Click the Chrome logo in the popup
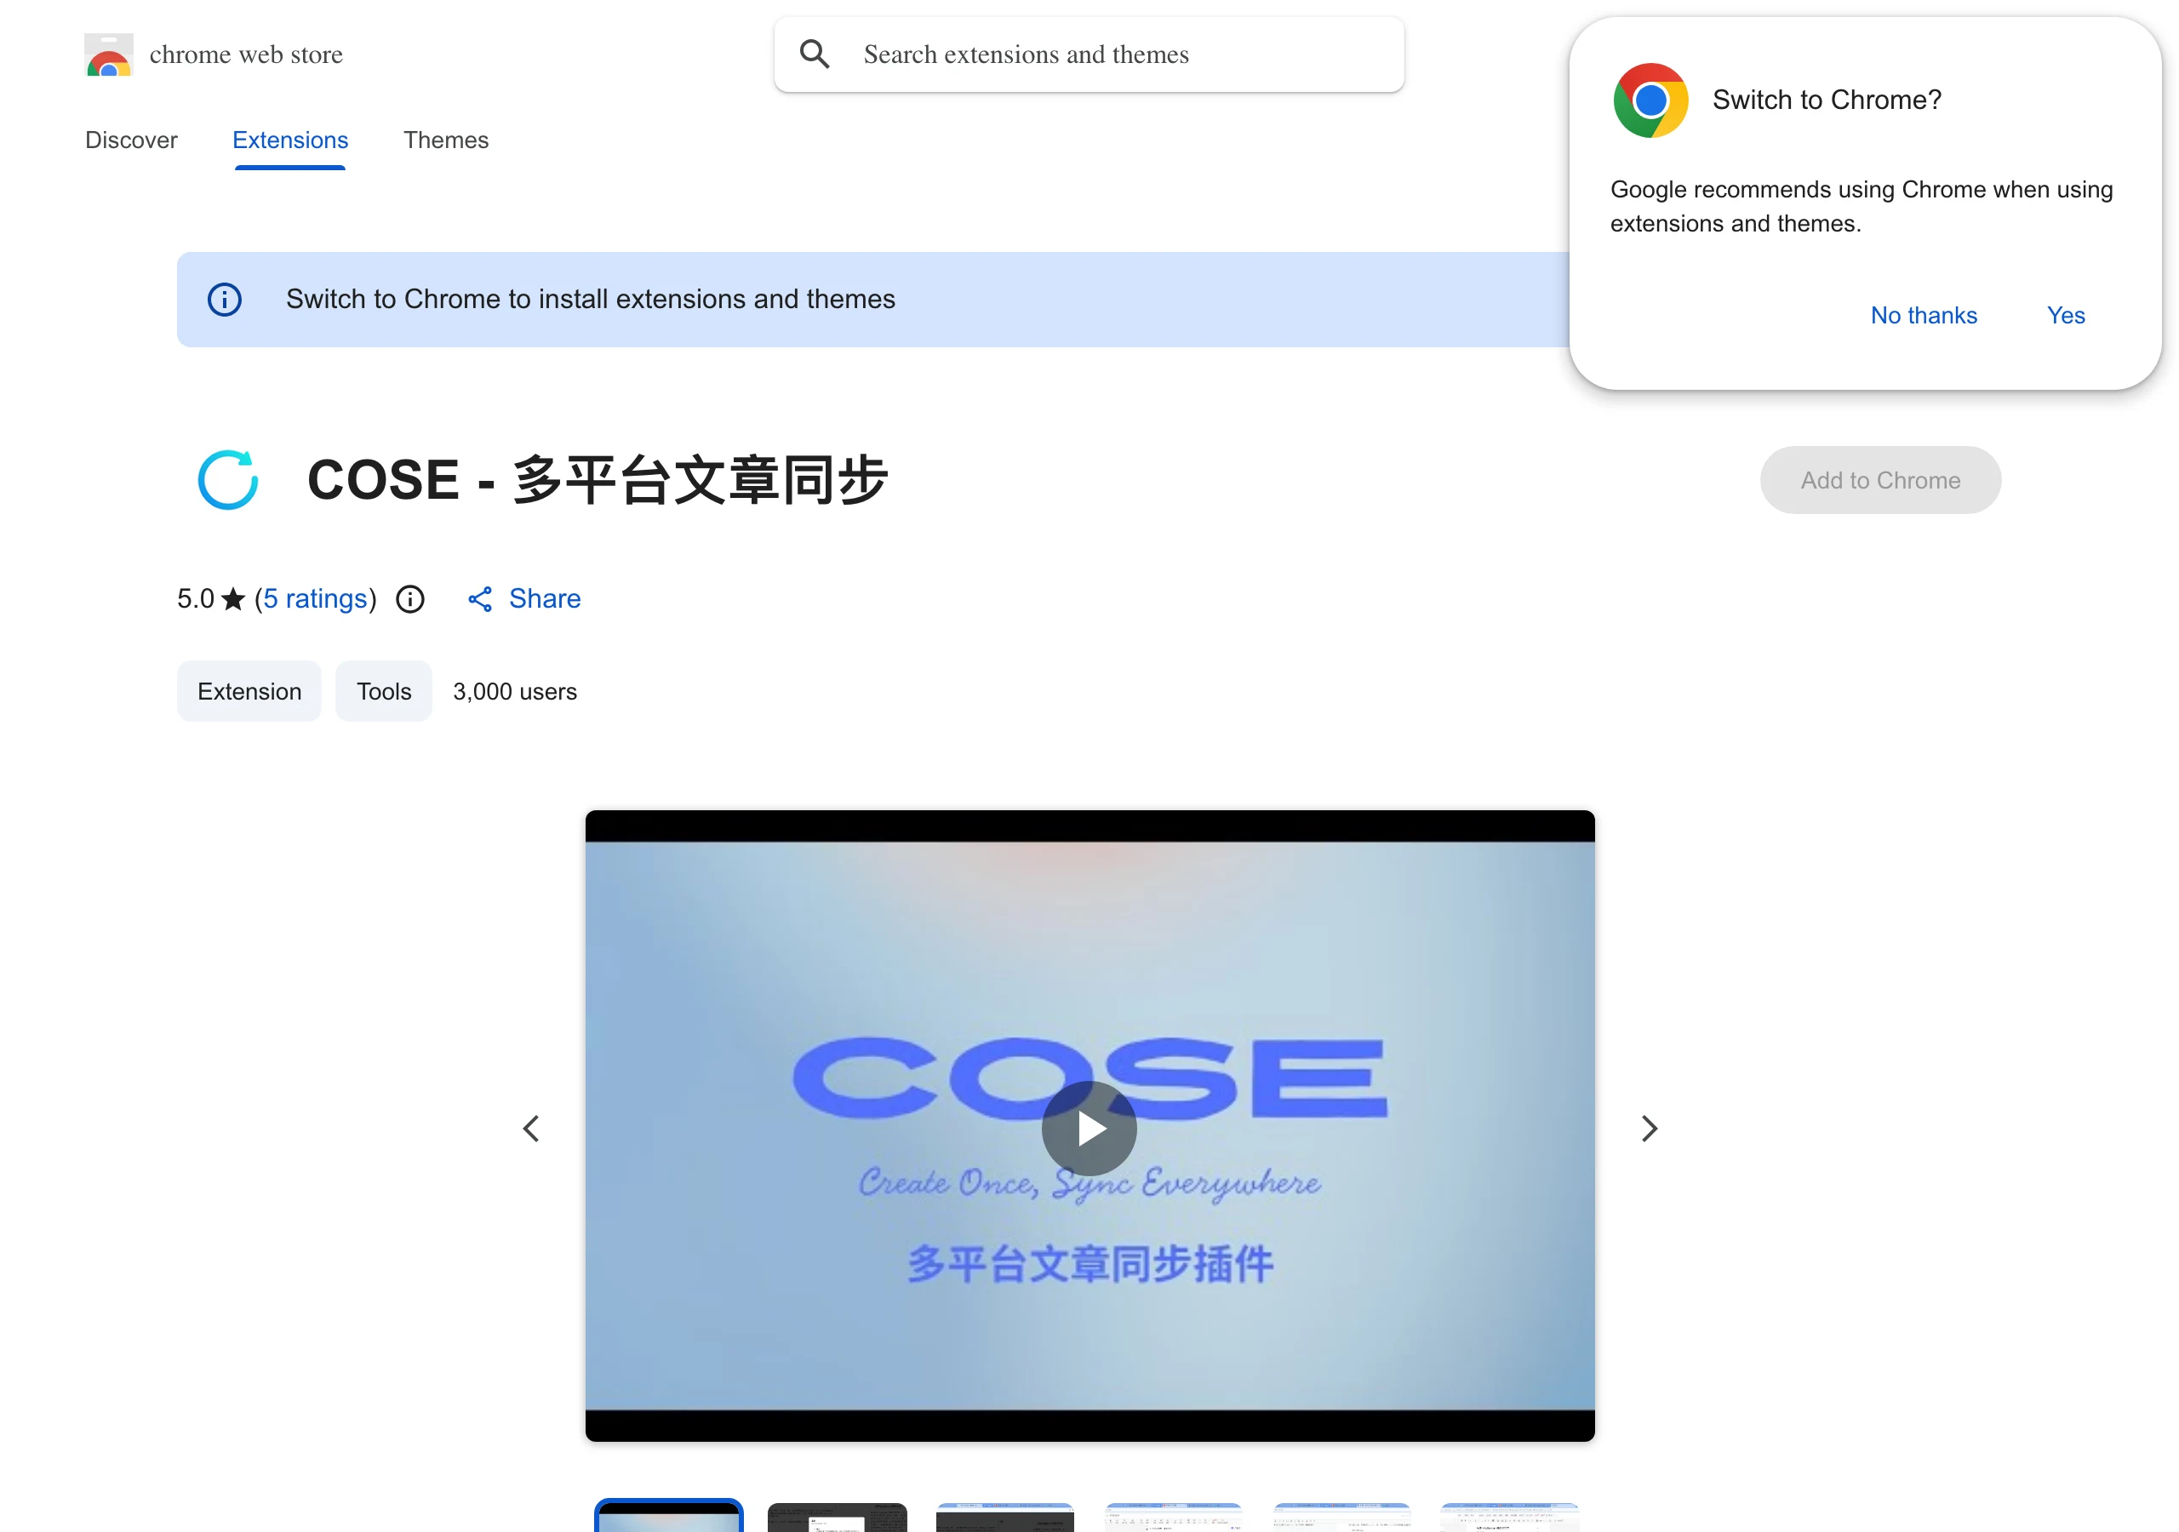This screenshot has height=1532, width=2179. [x=1650, y=100]
